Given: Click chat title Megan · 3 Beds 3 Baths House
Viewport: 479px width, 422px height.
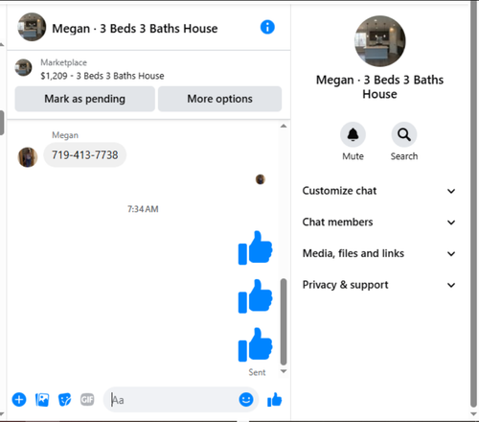Looking at the screenshot, I should pos(135,29).
